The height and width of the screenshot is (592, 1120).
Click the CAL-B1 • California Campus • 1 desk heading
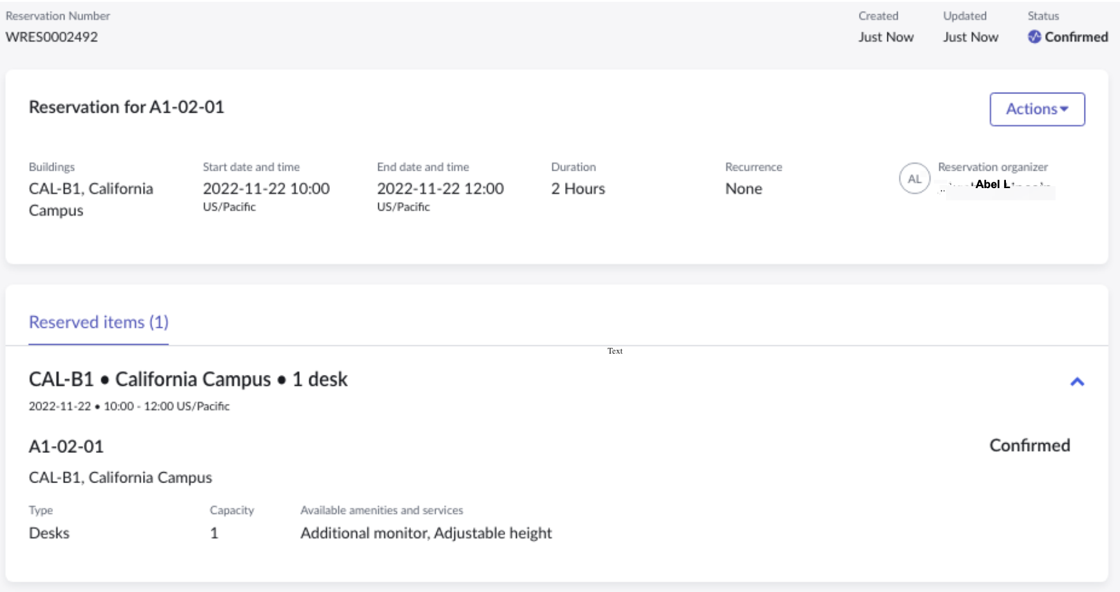188,379
